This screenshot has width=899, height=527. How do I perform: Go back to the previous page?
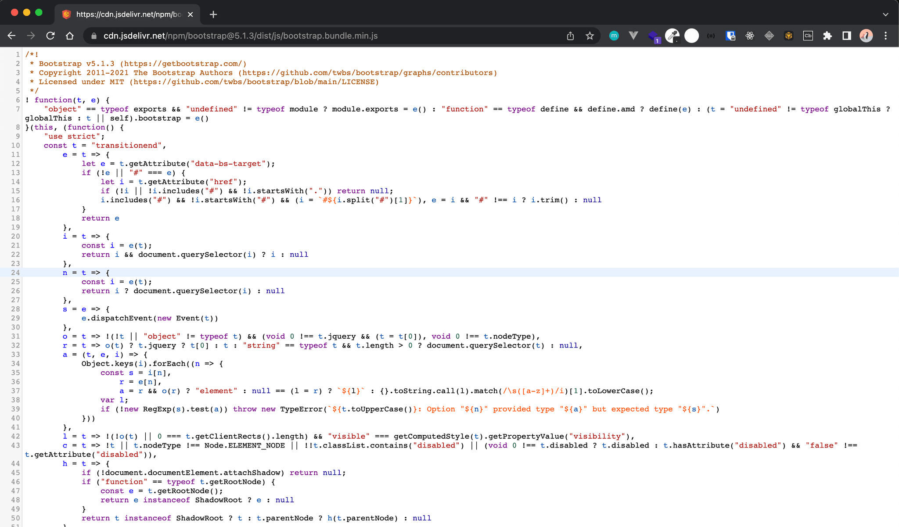[x=12, y=36]
